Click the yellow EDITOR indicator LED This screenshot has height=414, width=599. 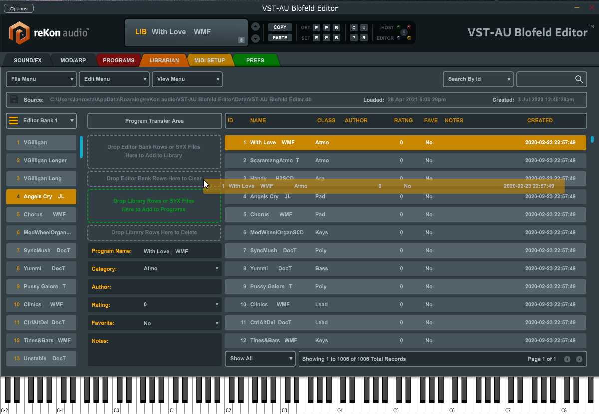point(409,38)
